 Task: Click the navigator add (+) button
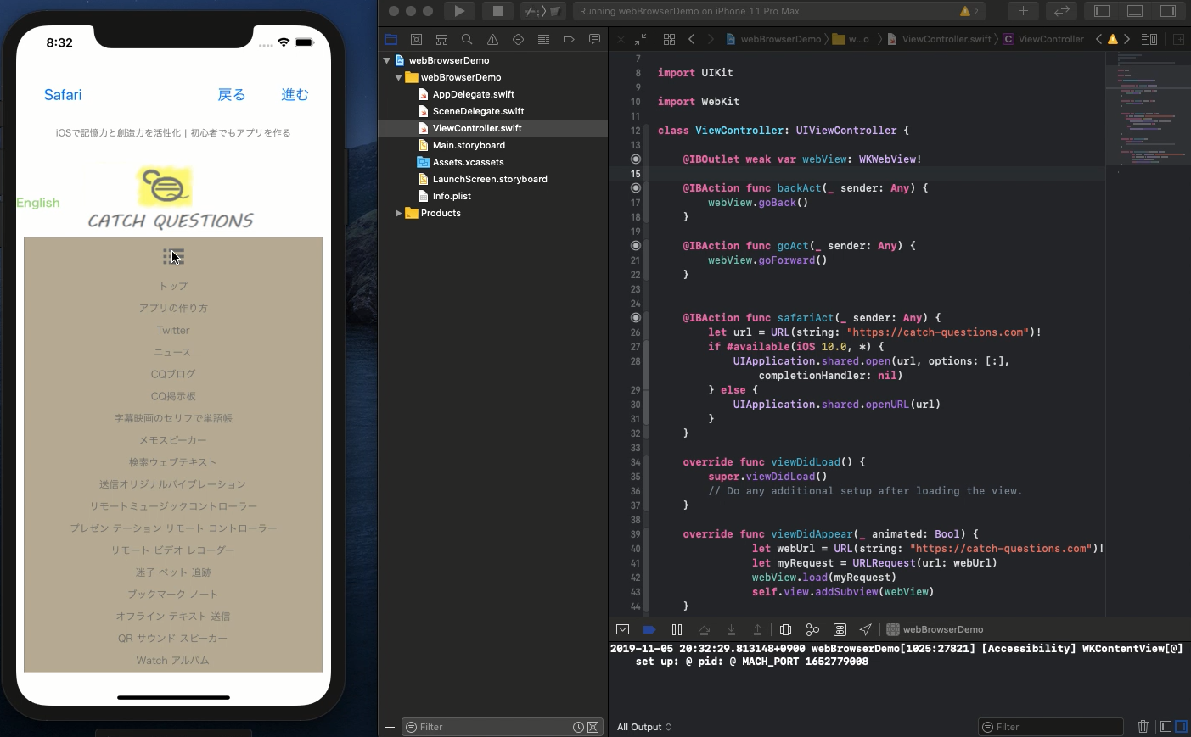click(x=390, y=727)
